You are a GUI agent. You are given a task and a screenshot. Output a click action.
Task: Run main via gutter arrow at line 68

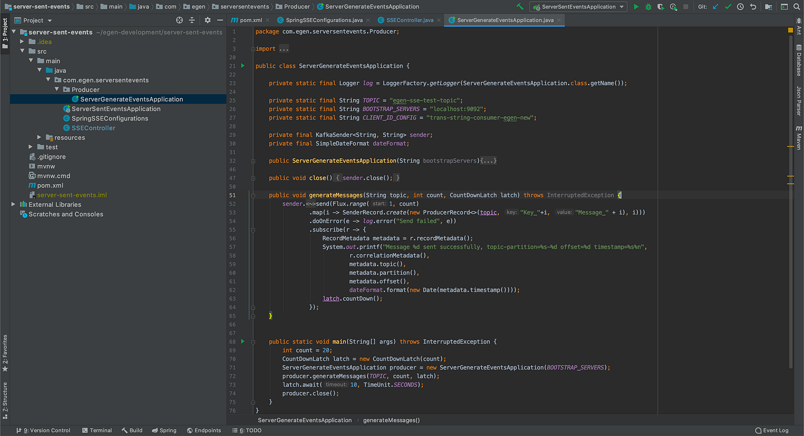[x=242, y=341]
